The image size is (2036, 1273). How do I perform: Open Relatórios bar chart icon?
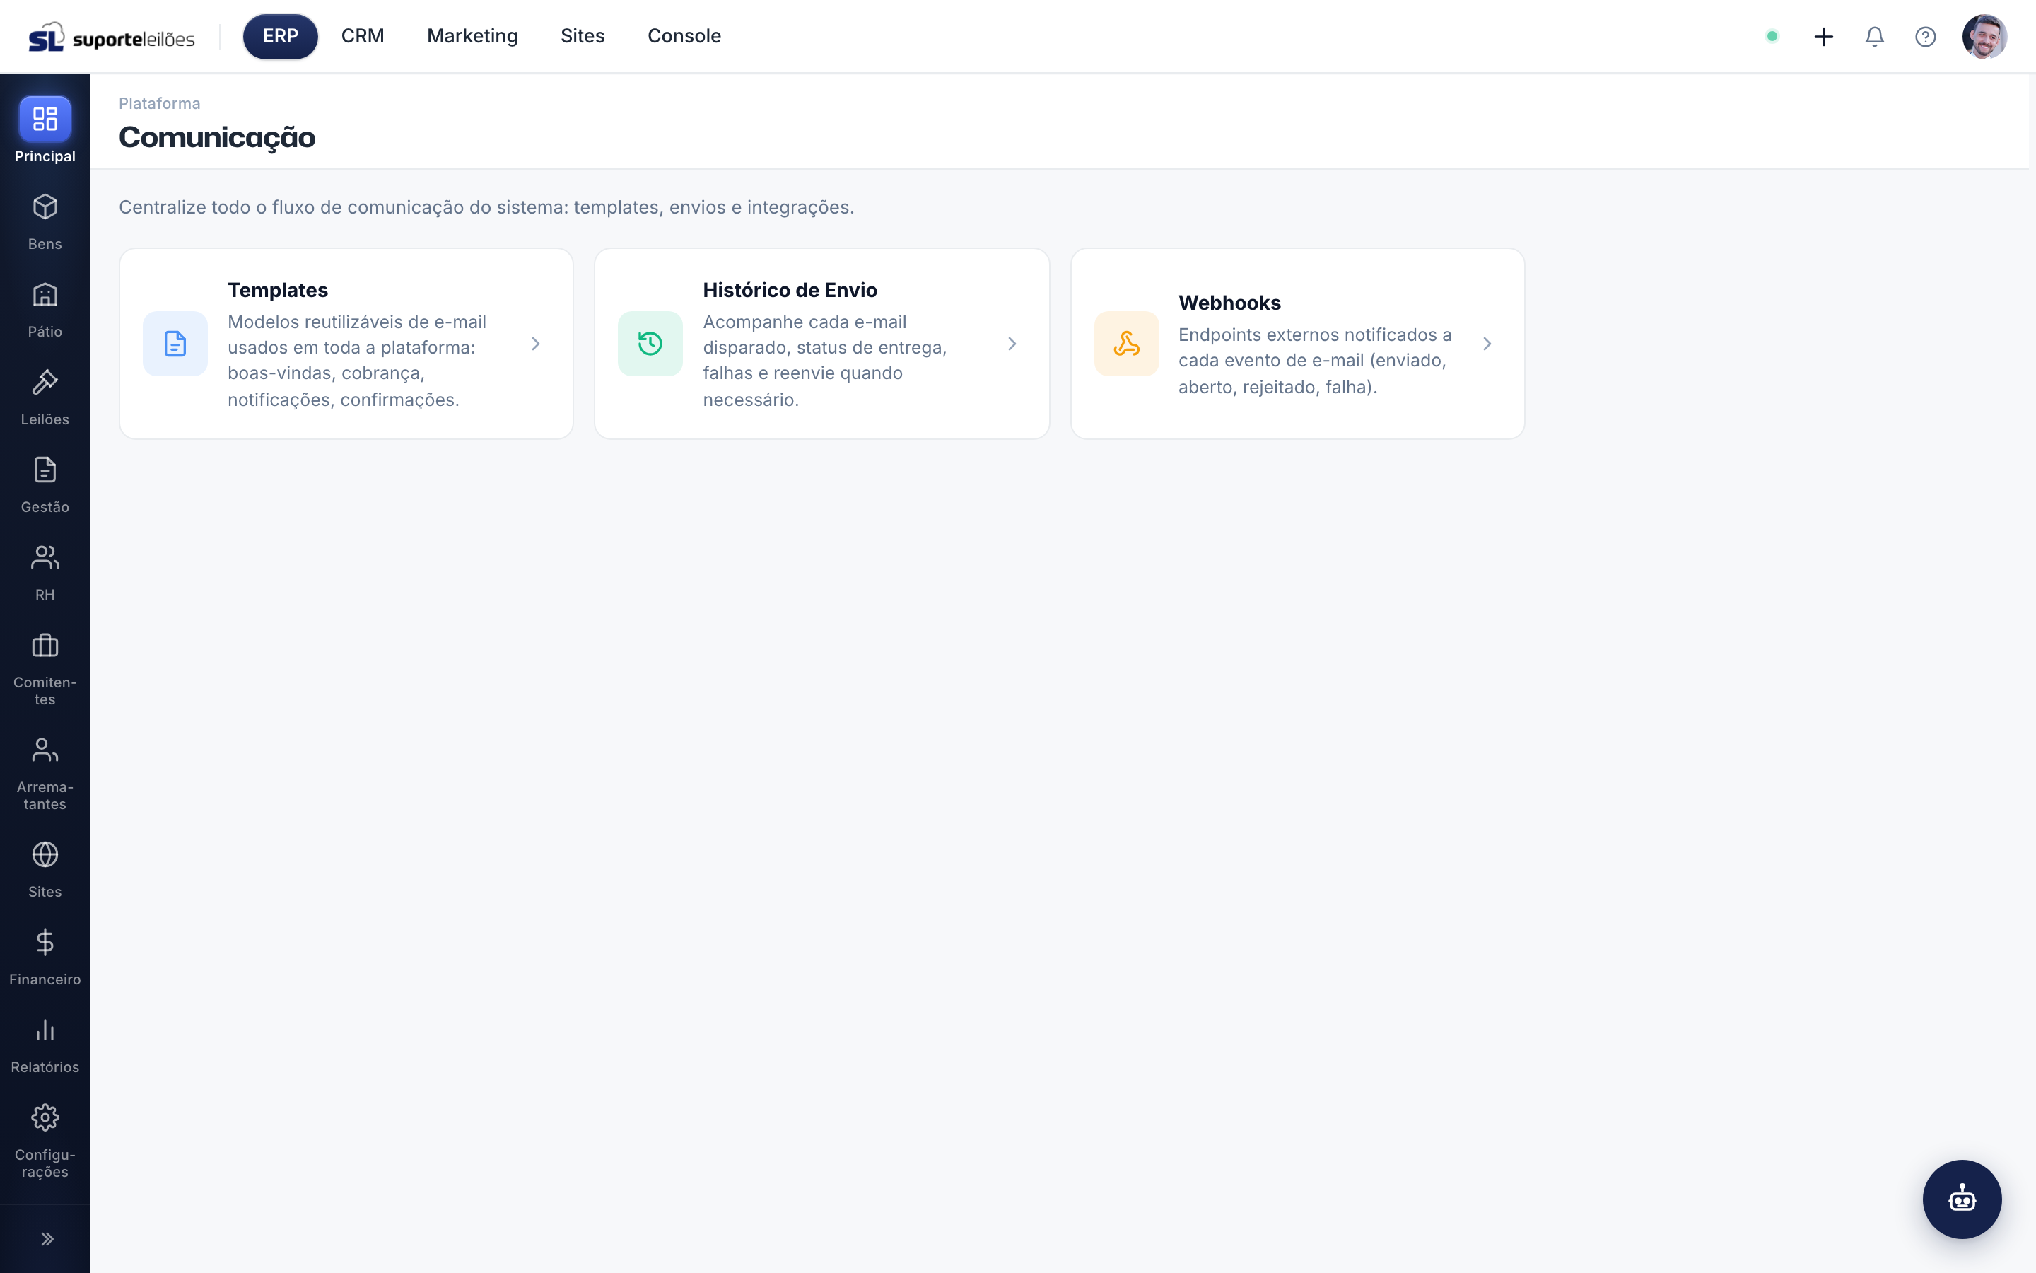[45, 1030]
